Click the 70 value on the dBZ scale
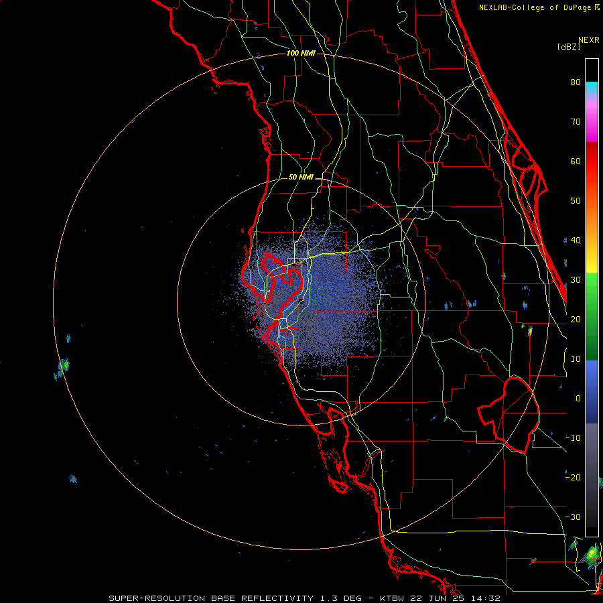 576,121
